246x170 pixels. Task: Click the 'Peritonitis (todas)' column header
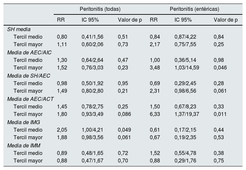coord(100,9)
